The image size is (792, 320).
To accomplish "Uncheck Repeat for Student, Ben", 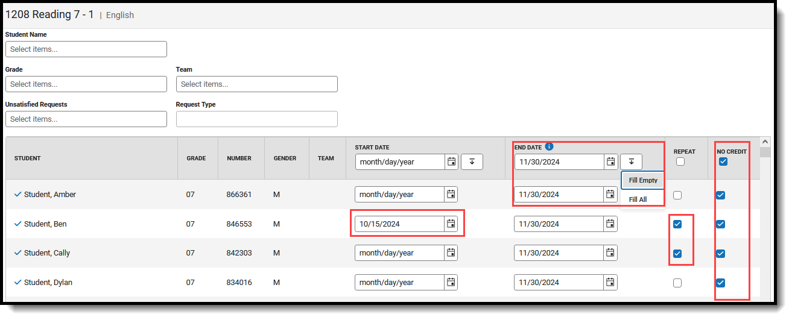I will point(677,224).
